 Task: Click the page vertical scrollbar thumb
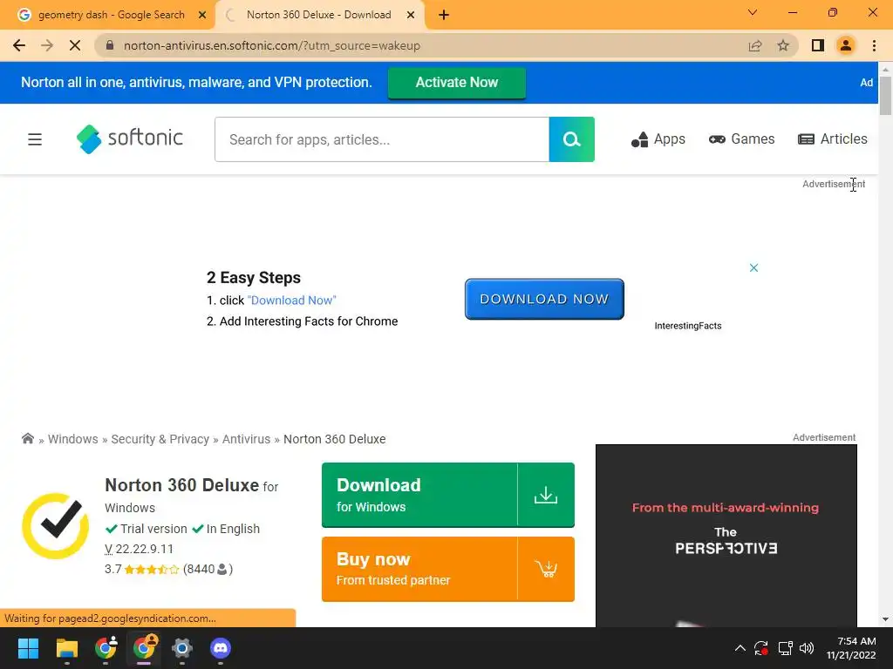click(x=885, y=94)
